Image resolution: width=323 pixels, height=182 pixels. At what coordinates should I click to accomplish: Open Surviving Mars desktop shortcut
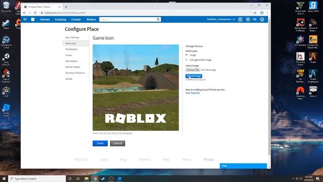300,93
